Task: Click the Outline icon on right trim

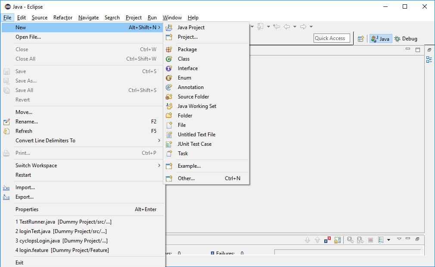Action: click(x=429, y=60)
